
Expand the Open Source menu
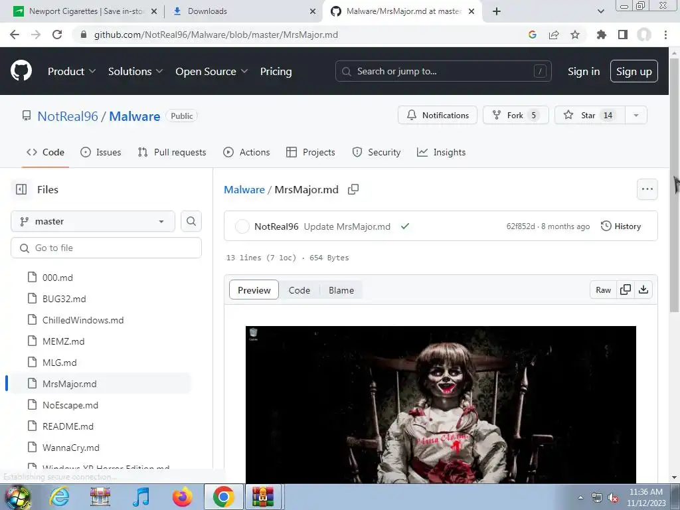[x=212, y=71]
